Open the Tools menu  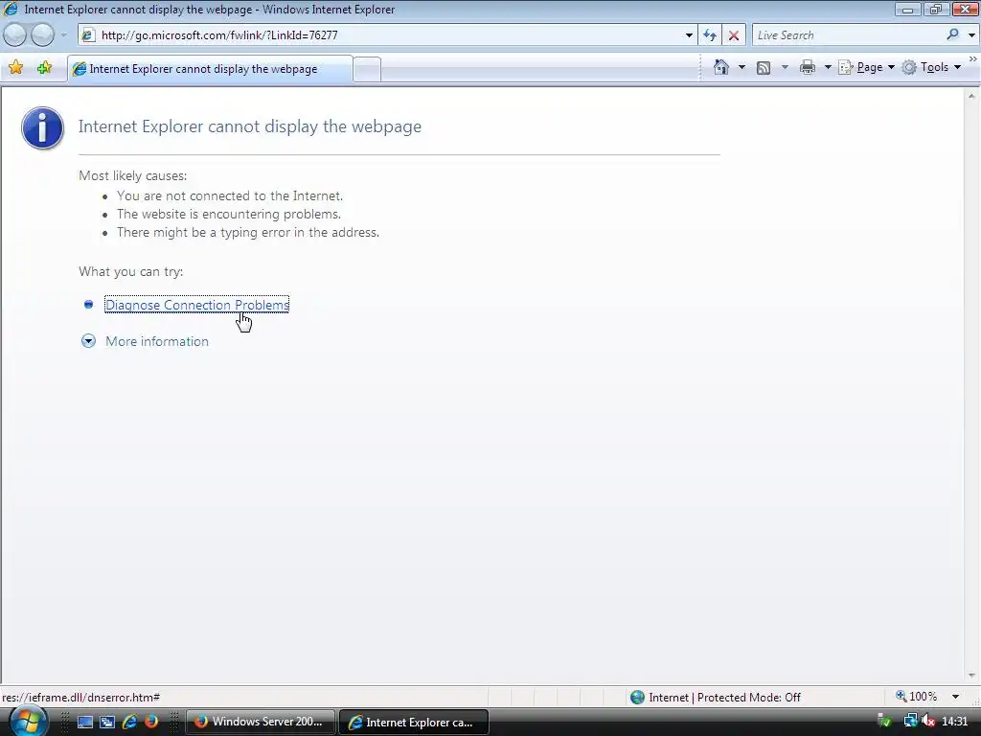(931, 67)
